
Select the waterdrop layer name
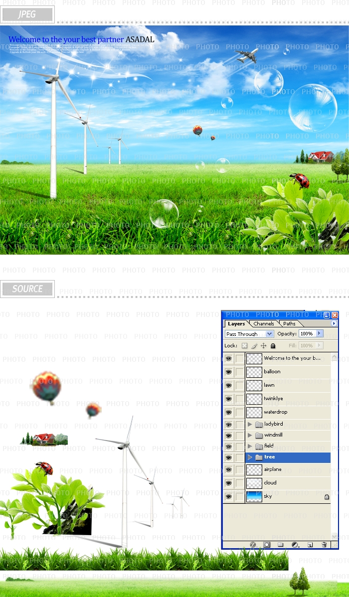[276, 412]
